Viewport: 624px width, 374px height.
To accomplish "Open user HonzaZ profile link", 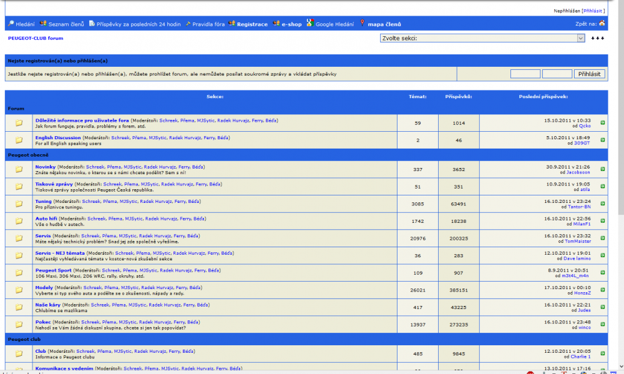I will pyautogui.click(x=583, y=293).
